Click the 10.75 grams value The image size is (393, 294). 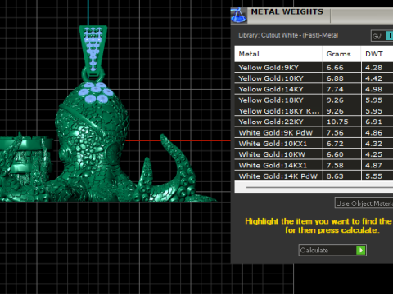tap(337, 122)
